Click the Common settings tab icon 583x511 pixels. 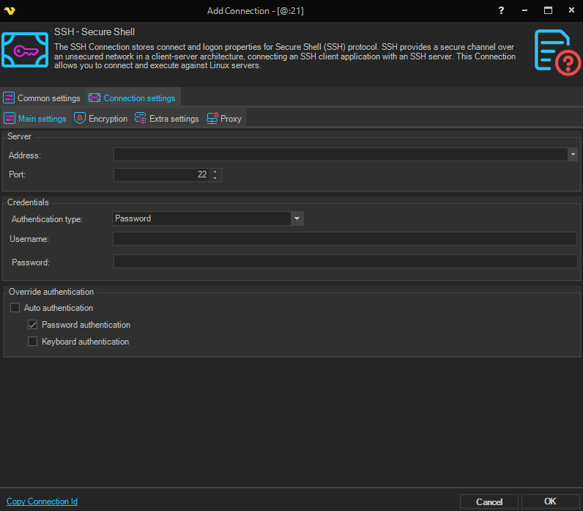click(9, 98)
